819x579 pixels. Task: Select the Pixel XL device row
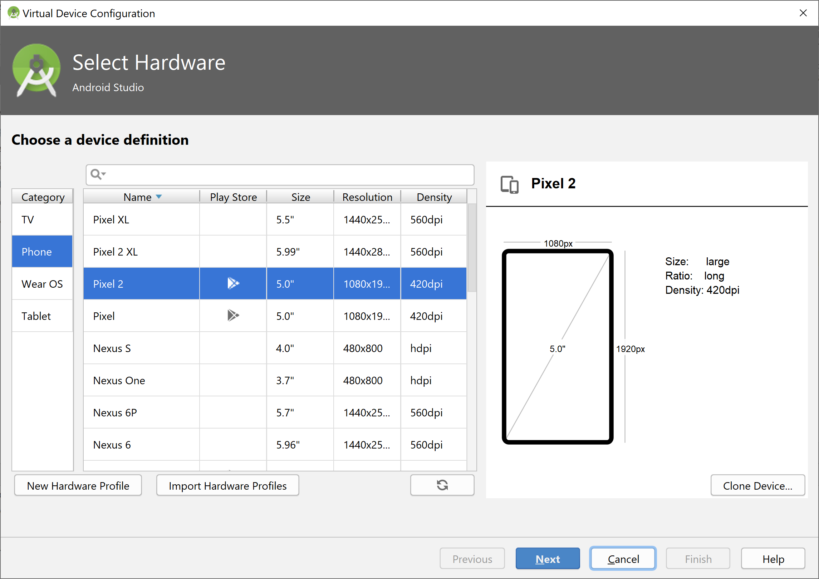click(x=275, y=219)
